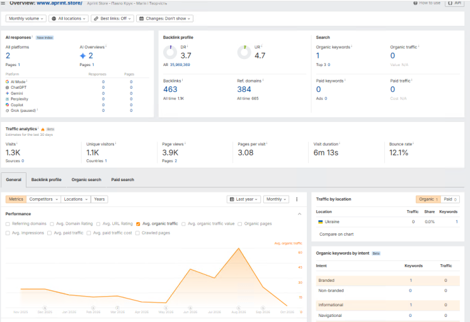Click the globe icon in All locations
470x322 pixels.
pyautogui.click(x=54, y=19)
